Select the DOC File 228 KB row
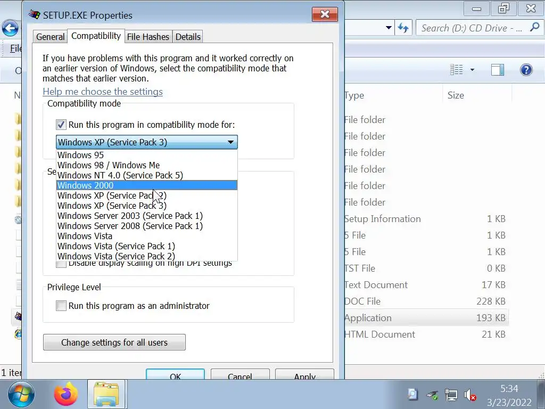Image resolution: width=545 pixels, height=409 pixels. [x=426, y=301]
